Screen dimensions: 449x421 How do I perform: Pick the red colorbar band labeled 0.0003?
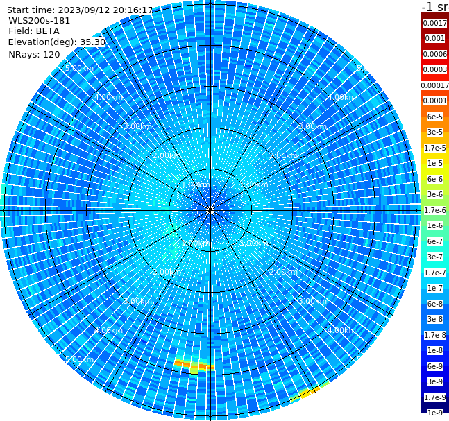[435, 69]
